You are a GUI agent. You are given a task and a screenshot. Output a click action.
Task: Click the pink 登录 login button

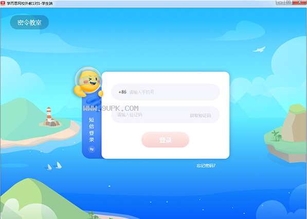coord(165,140)
